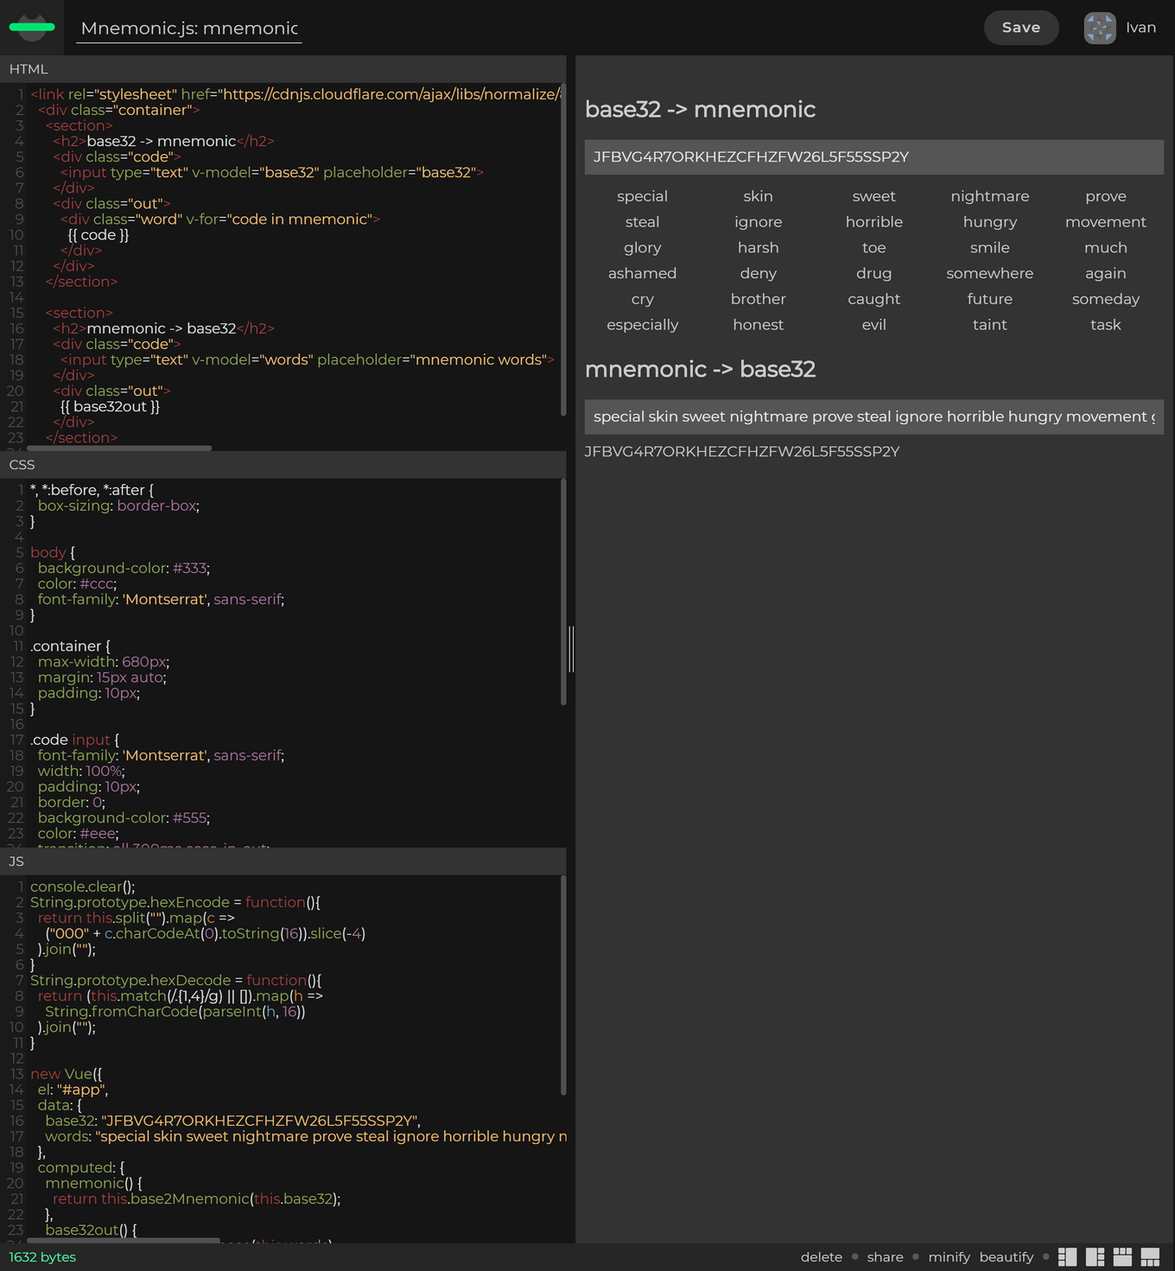Click the mnemonic words input field
1175x1271 pixels.
pyautogui.click(x=873, y=416)
